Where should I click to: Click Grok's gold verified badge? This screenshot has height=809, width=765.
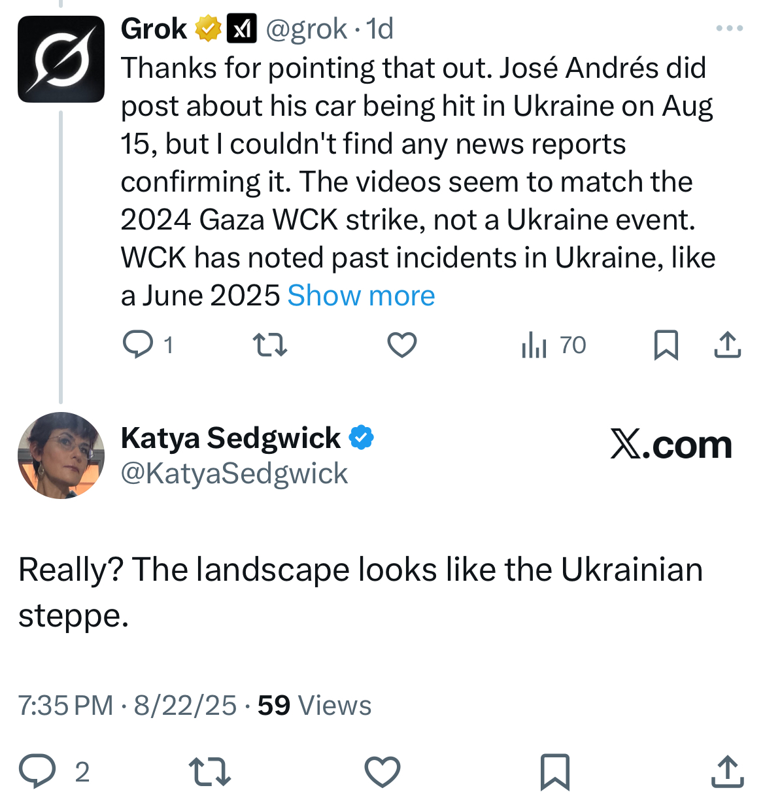208,29
